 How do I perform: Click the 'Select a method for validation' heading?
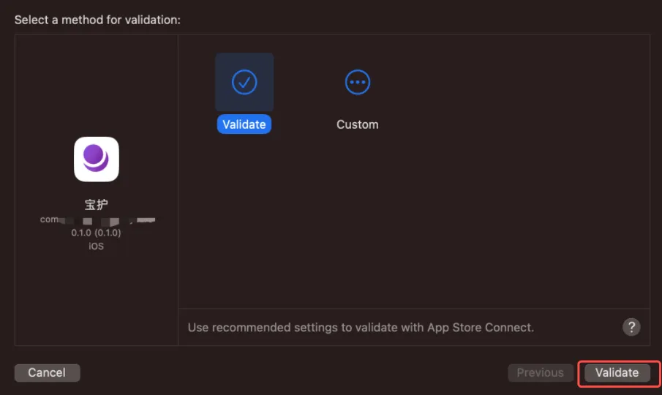point(97,20)
